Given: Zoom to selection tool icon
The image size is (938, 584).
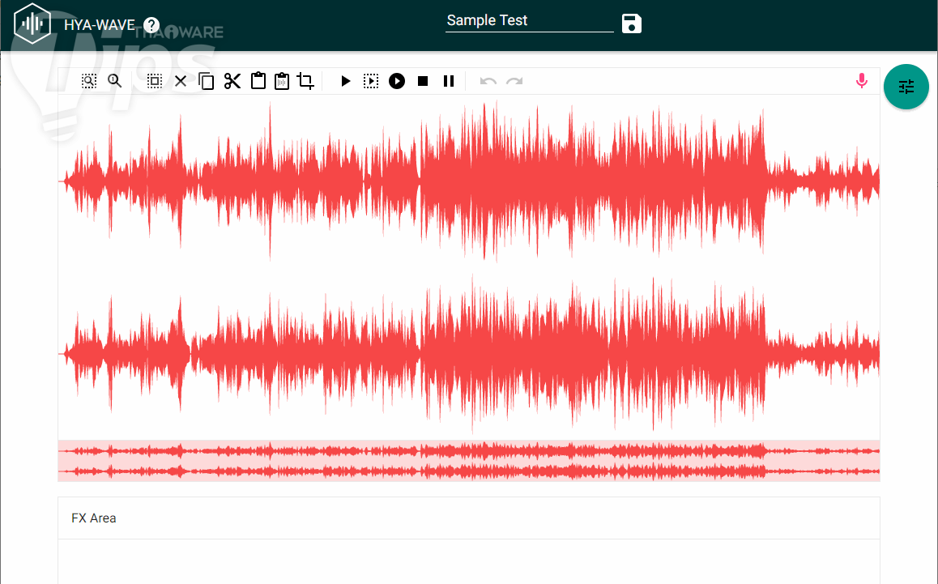Looking at the screenshot, I should coord(89,81).
